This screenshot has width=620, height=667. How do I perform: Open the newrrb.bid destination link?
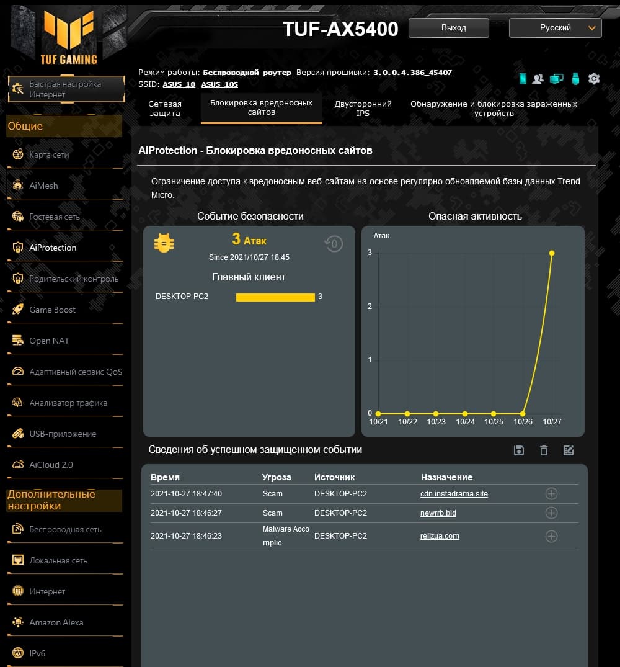438,513
